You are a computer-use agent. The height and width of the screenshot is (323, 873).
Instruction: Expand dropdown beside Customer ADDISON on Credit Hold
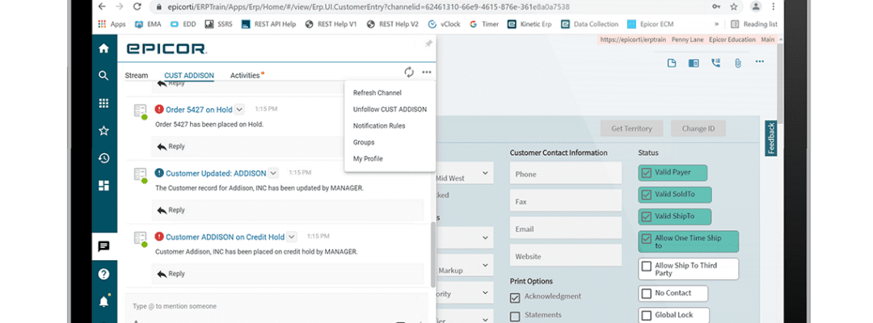click(291, 237)
